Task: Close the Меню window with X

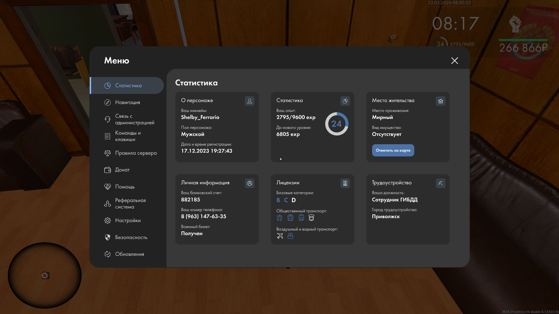Action: coord(454,60)
